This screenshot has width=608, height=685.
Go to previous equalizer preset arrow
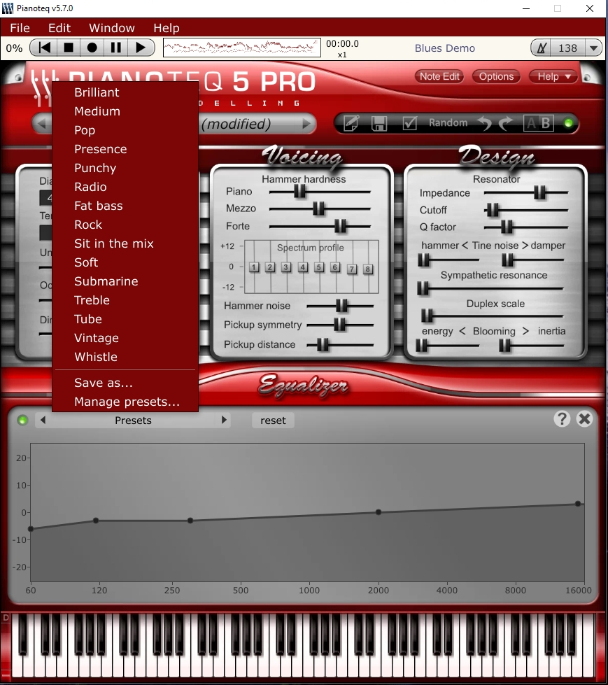[43, 421]
